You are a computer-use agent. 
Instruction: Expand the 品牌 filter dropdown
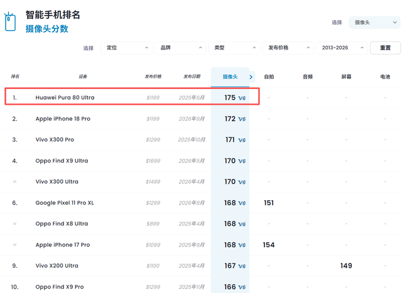pyautogui.click(x=180, y=48)
